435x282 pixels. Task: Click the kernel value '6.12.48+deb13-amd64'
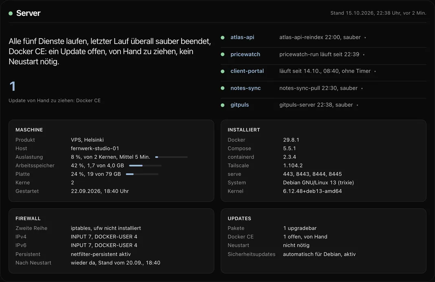[312, 191]
